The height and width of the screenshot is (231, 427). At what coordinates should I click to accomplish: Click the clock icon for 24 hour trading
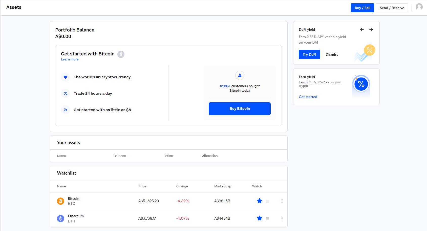click(66, 93)
